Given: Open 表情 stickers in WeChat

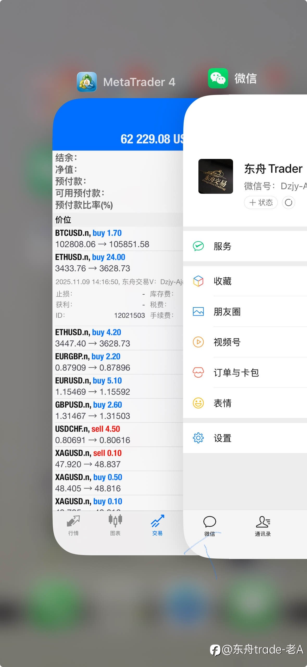Looking at the screenshot, I should click(245, 403).
